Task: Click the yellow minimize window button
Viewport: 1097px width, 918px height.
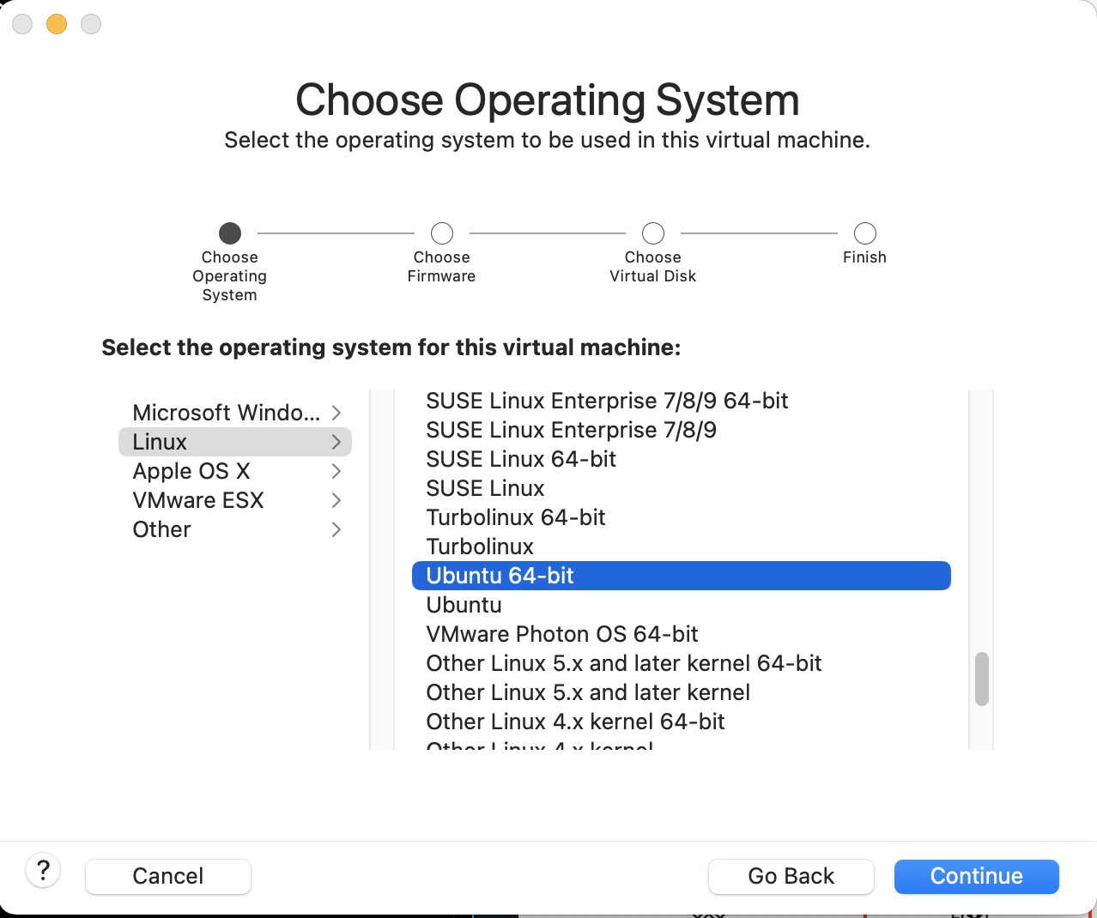Action: click(57, 24)
